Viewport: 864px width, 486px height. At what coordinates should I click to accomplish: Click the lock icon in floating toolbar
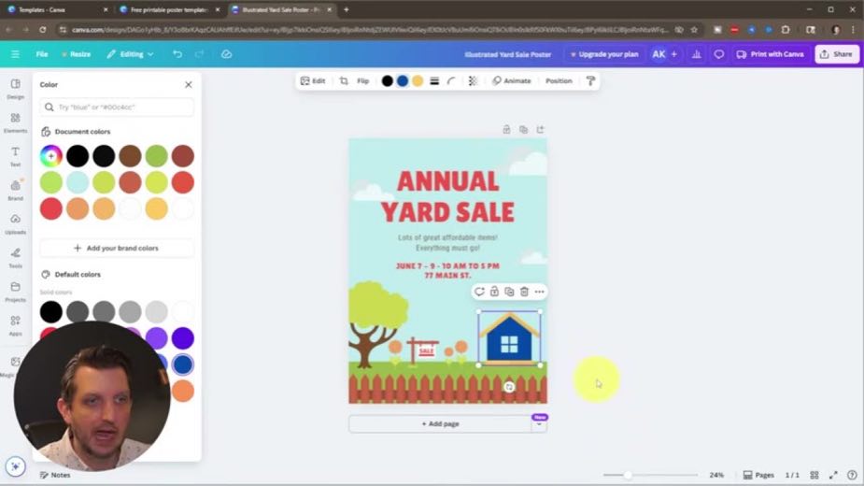(x=494, y=292)
